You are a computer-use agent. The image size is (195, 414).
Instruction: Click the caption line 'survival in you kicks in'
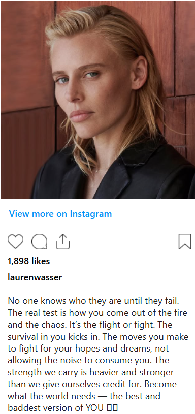[x=54, y=337]
